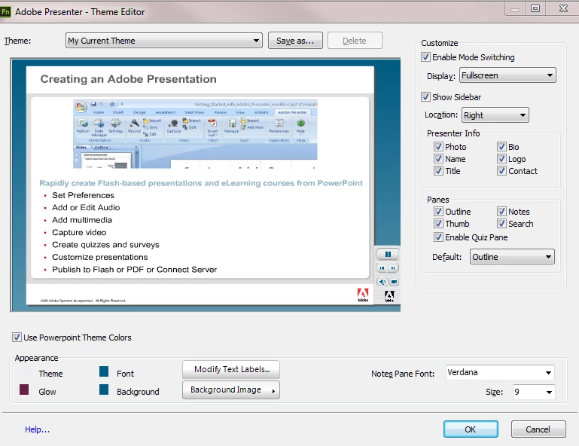Click the Adobe Presenter Pn title bar icon
The width and height of the screenshot is (579, 446).
5,12
